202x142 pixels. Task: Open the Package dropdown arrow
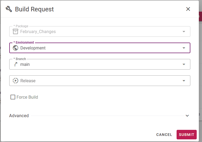pos(184,32)
